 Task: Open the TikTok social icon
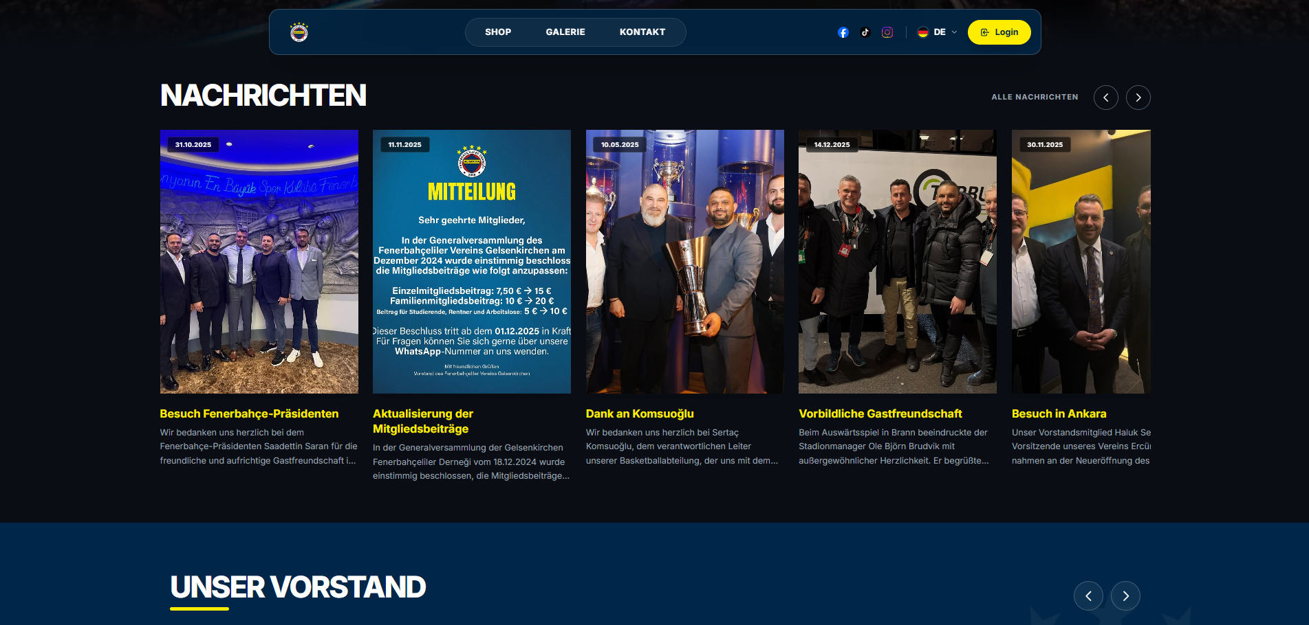tap(865, 32)
